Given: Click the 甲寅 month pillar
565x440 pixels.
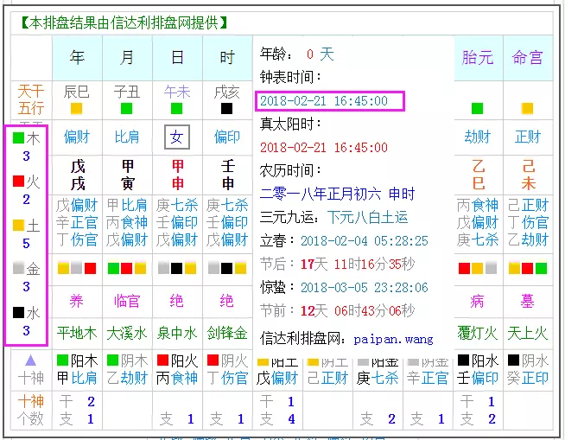Looking at the screenshot, I should point(128,175).
